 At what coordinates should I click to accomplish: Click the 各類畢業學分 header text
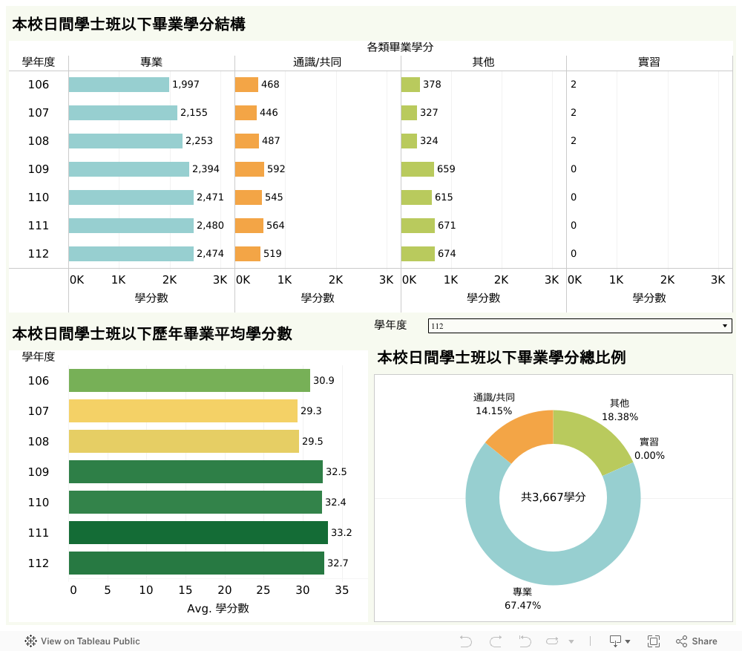click(401, 48)
